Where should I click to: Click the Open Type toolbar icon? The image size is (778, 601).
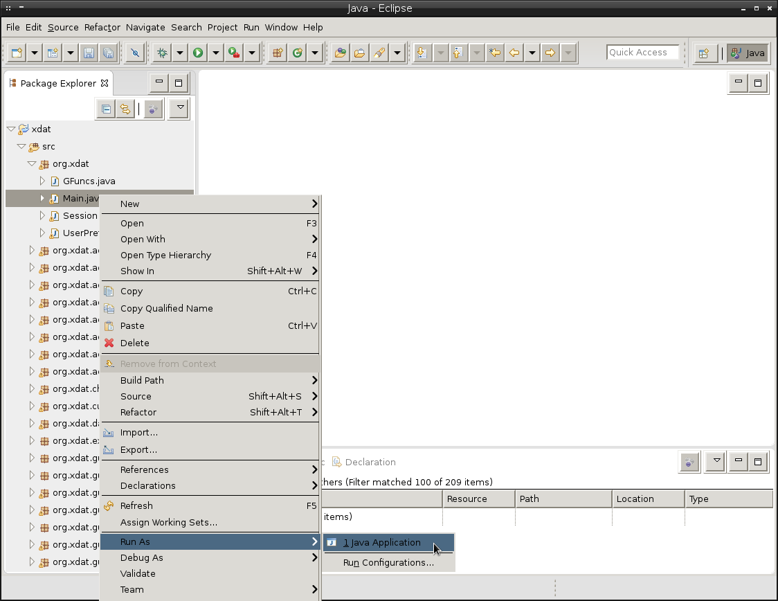(x=341, y=53)
